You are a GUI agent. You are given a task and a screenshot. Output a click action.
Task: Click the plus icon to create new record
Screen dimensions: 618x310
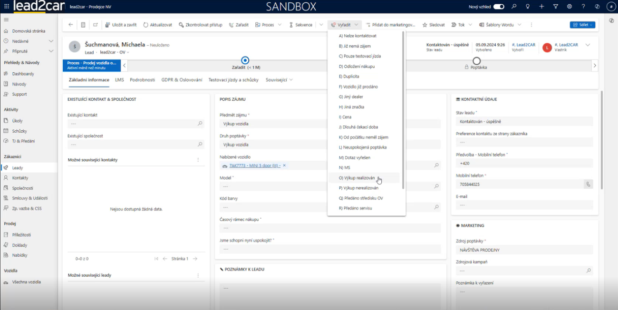pyautogui.click(x=541, y=7)
